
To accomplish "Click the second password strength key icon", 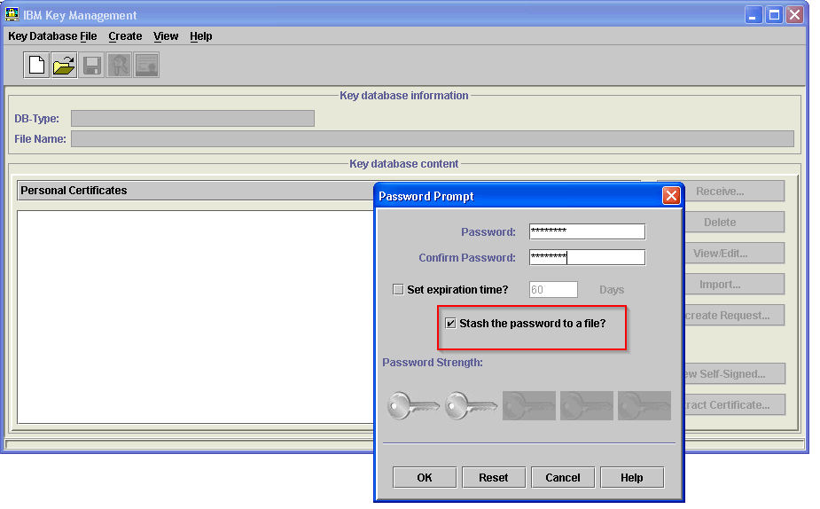I will [472, 405].
